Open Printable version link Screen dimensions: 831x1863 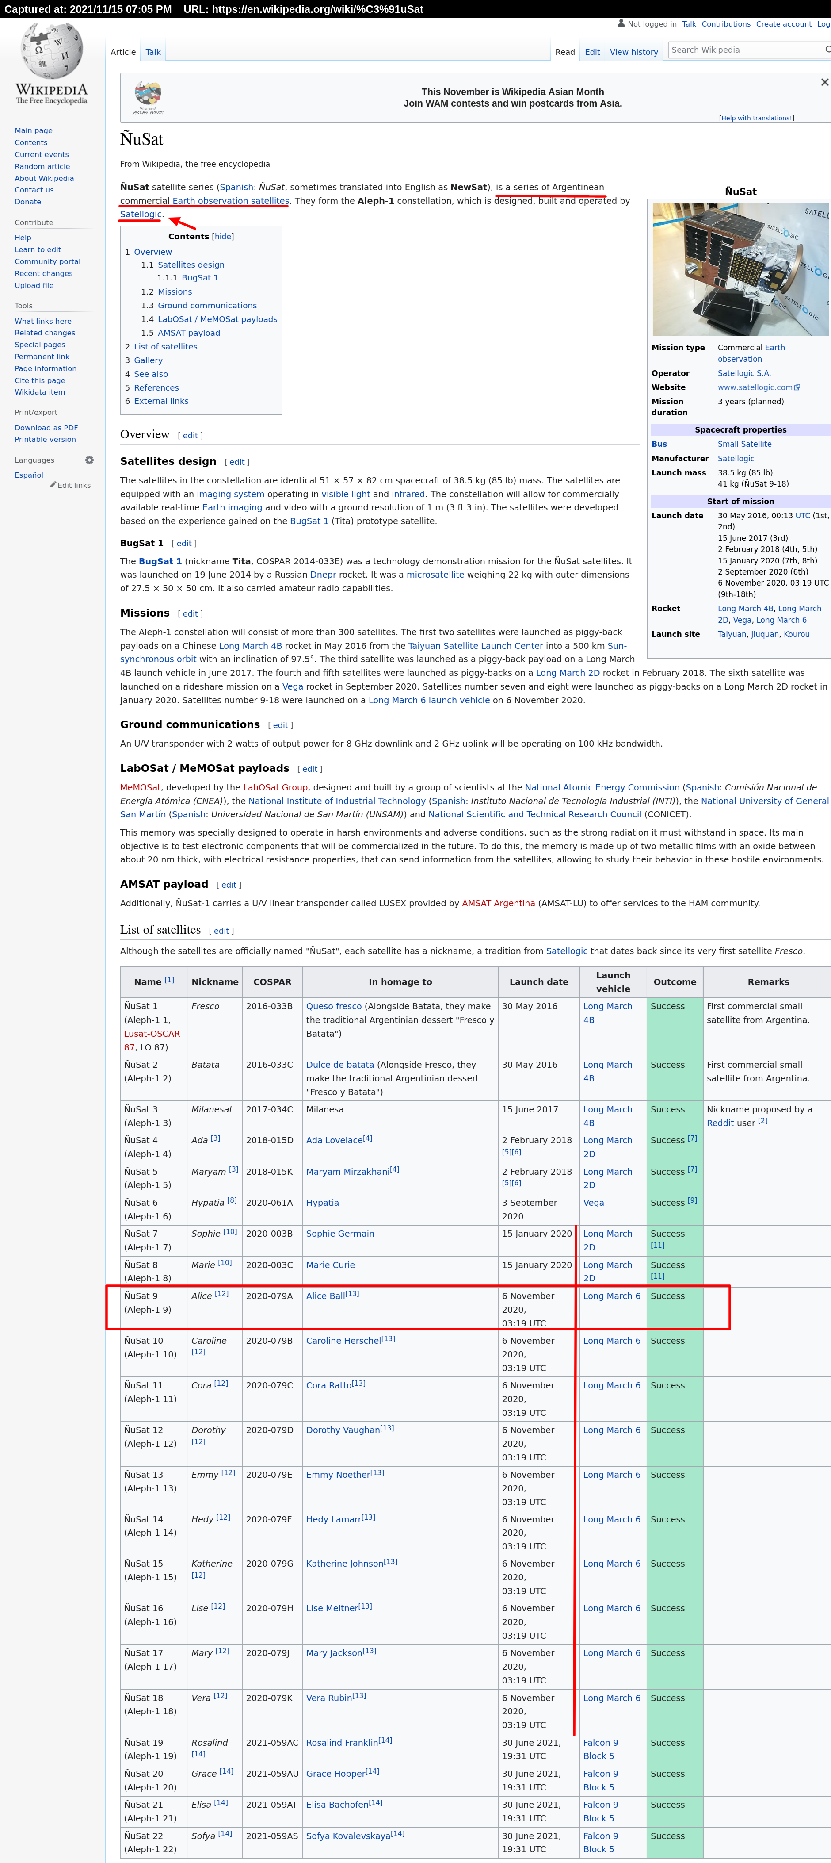pyautogui.click(x=45, y=440)
